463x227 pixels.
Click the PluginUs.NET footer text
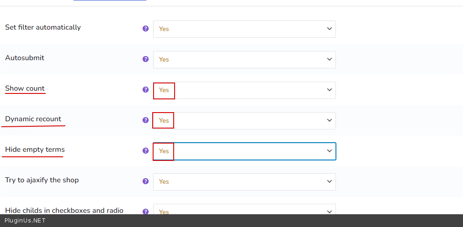point(25,221)
